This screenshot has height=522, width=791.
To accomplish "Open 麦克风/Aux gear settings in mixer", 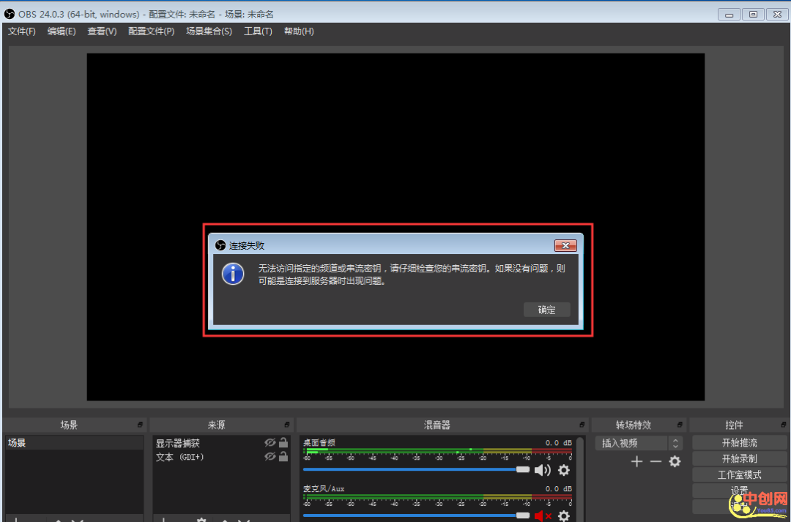I will pos(564,515).
